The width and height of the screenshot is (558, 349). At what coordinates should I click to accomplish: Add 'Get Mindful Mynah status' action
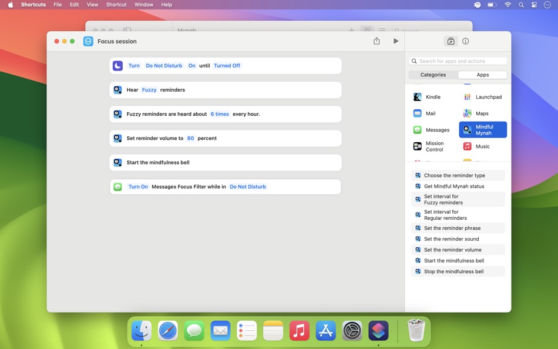coord(458,186)
